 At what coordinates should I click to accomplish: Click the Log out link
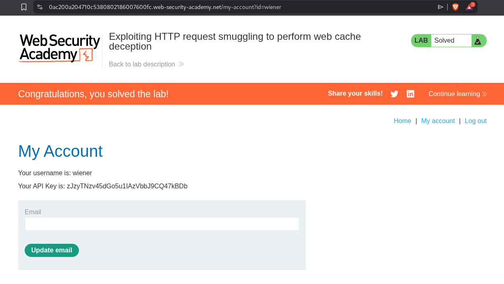(476, 121)
